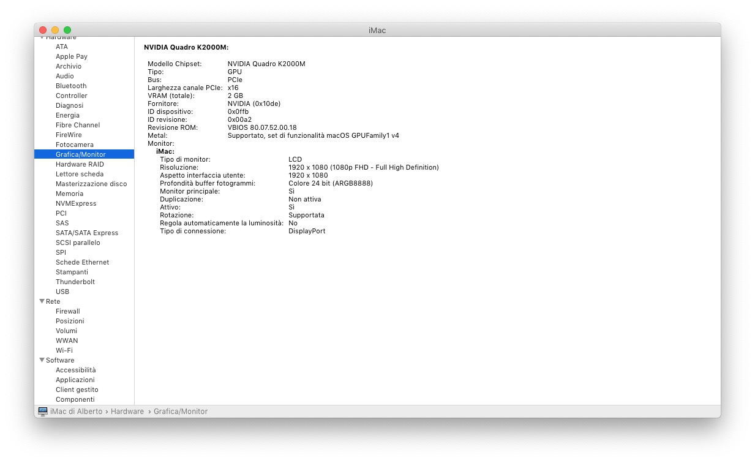Select Energia in the sidebar
755x463 pixels.
coord(67,115)
